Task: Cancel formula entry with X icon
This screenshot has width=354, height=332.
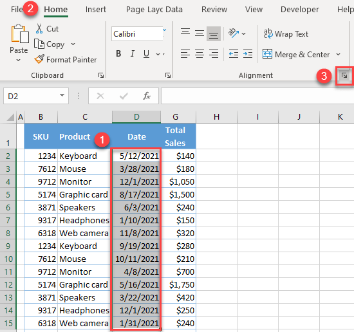Action: [x=100, y=96]
